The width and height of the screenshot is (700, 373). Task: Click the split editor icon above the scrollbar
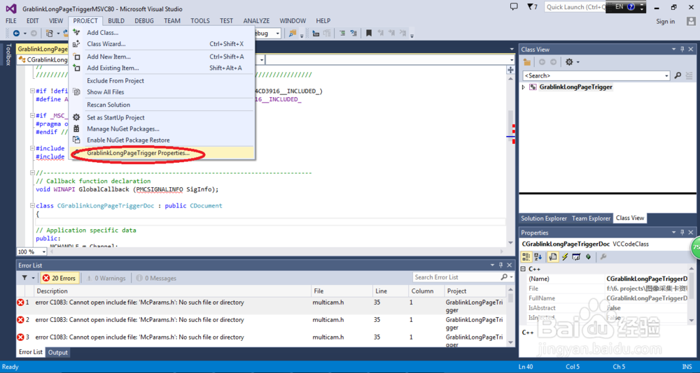coord(511,70)
